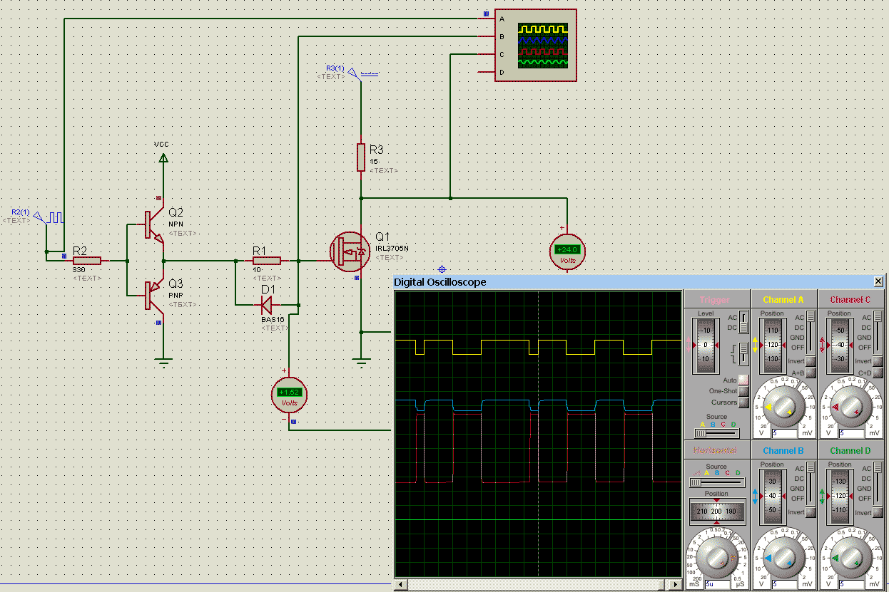Click the Trigger Source selector slider
The image size is (889, 592).
[716, 433]
